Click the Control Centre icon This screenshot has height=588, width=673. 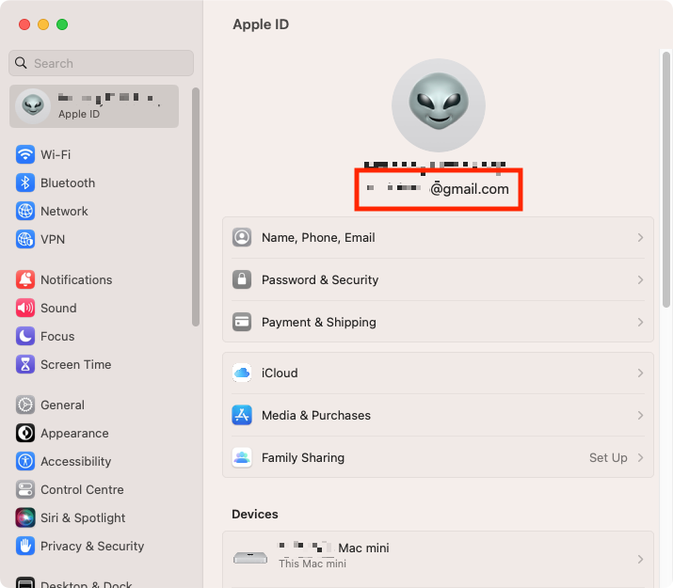(x=25, y=490)
